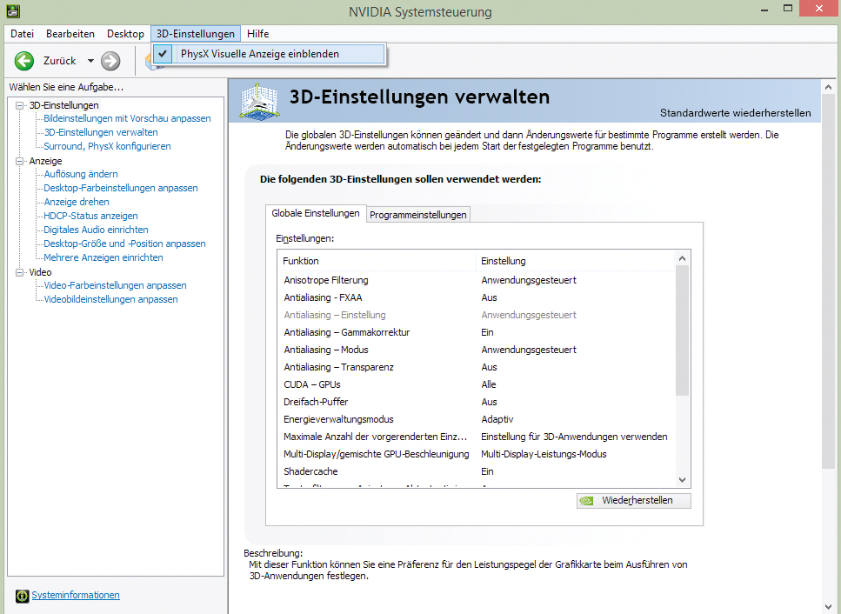Open the Datei menu
841x614 pixels.
point(22,34)
